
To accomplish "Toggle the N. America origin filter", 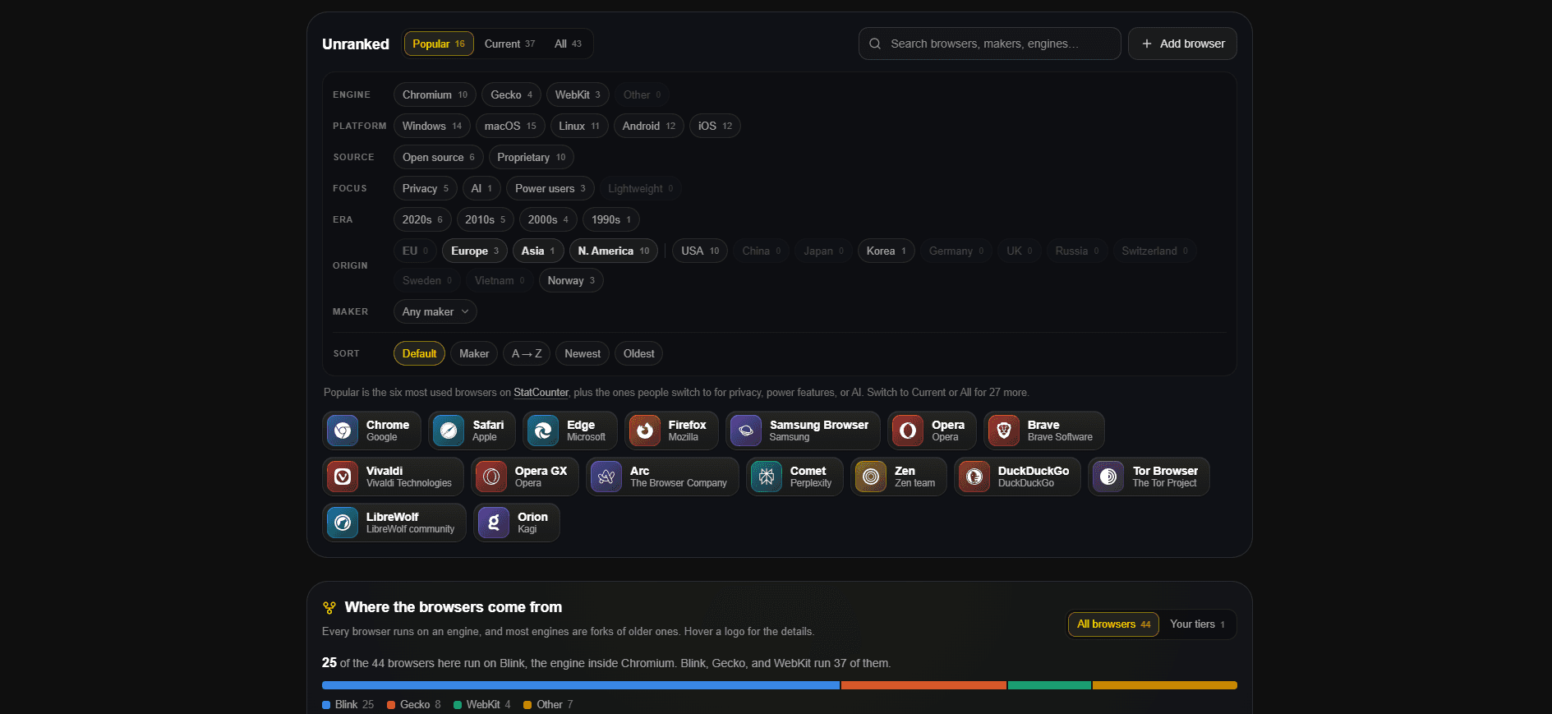I will (613, 251).
